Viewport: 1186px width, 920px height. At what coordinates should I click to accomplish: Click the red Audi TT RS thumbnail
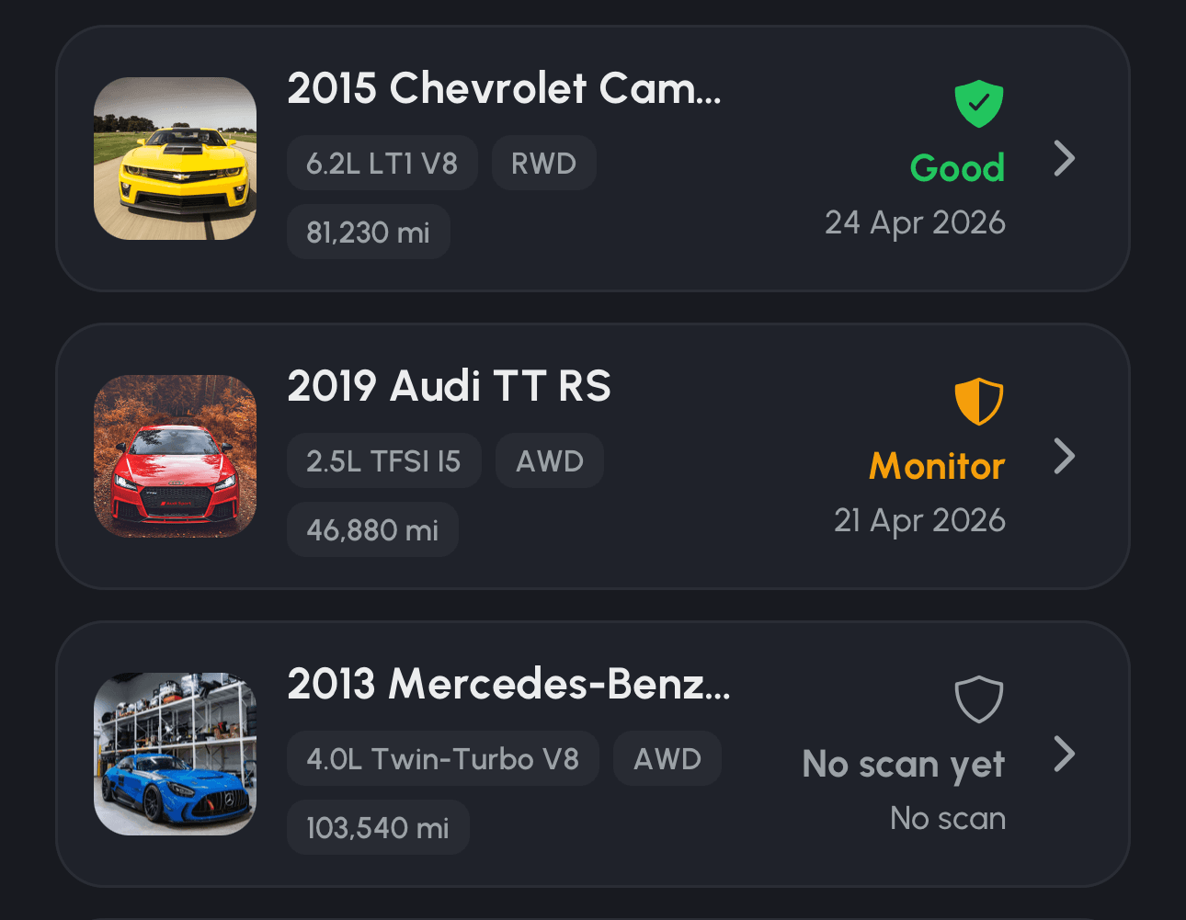tap(175, 456)
